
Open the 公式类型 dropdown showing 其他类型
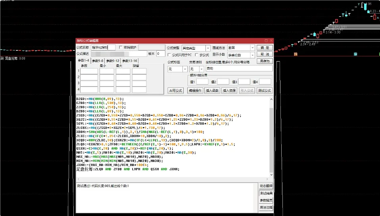(x=196, y=48)
